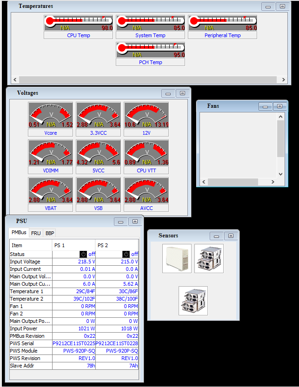Click the System Temp thermometer gauge
Image resolution: width=299 pixels, height=387 pixels.
coord(151,23)
